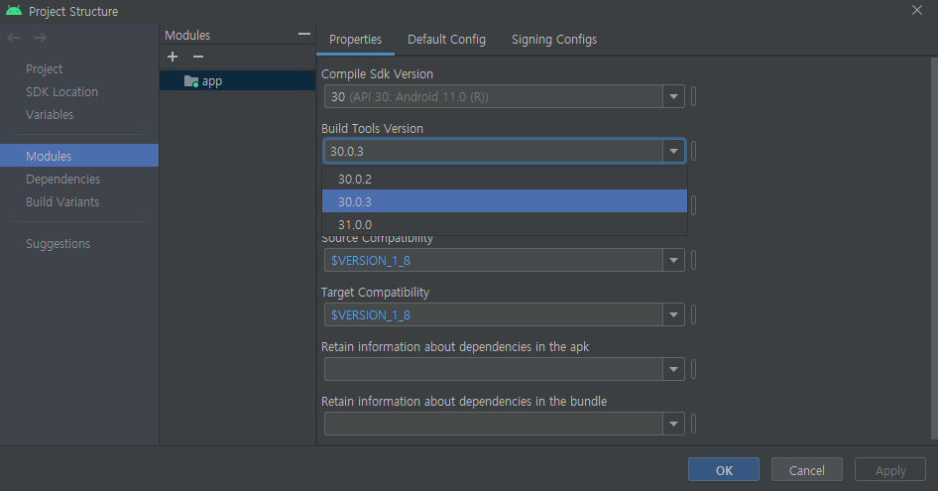
Task: Collapse the Modules panel with dash icon
Action: (303, 34)
